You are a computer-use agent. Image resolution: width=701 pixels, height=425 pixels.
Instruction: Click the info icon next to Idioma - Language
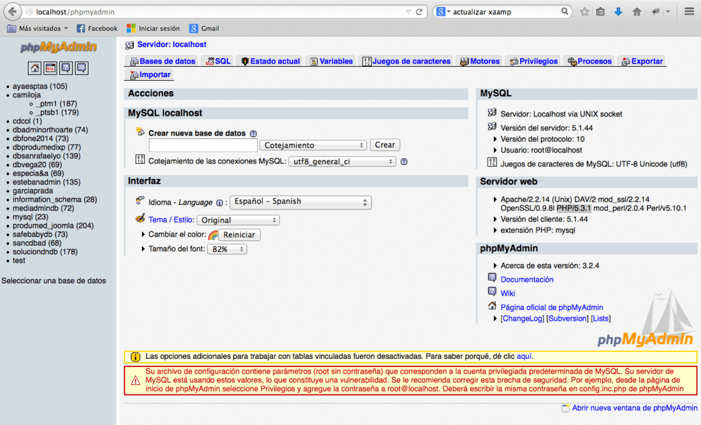coord(219,203)
